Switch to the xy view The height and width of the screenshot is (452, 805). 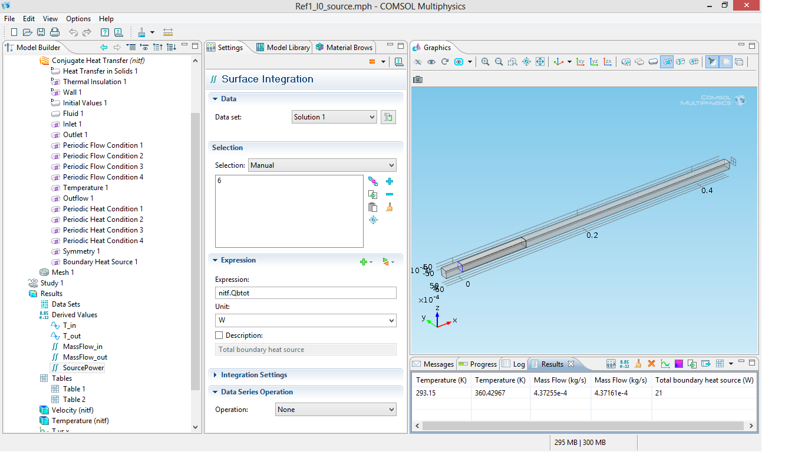point(580,62)
